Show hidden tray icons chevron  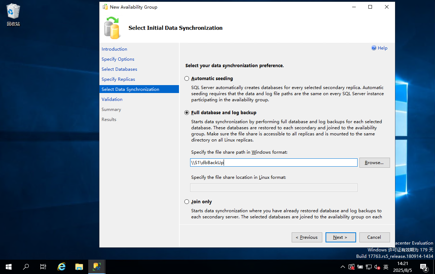(342, 267)
